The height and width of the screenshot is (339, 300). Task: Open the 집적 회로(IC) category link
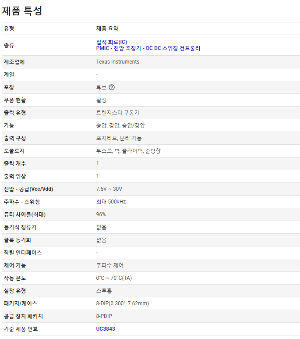coord(111,42)
